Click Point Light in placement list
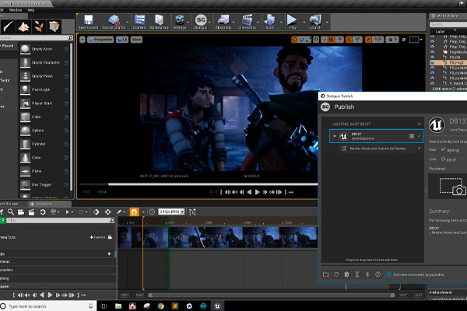 [44, 89]
